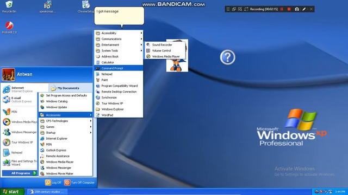Click Turn Off Computer button
The height and width of the screenshot is (195, 348).
click(x=79, y=183)
